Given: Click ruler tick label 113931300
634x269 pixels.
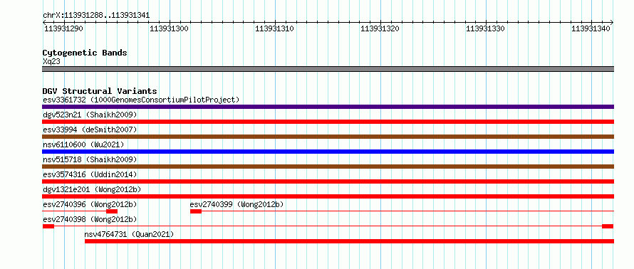Looking at the screenshot, I should tap(169, 28).
